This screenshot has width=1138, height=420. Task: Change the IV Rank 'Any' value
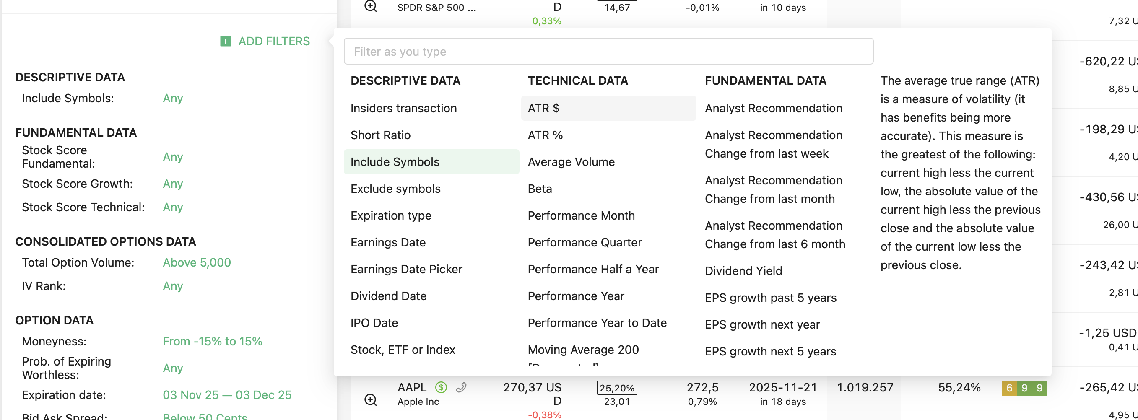click(x=173, y=286)
